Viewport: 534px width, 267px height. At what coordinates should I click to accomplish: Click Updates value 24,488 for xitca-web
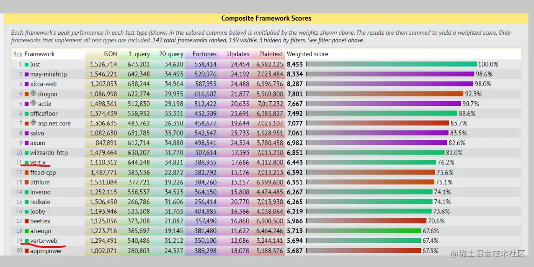[240, 84]
